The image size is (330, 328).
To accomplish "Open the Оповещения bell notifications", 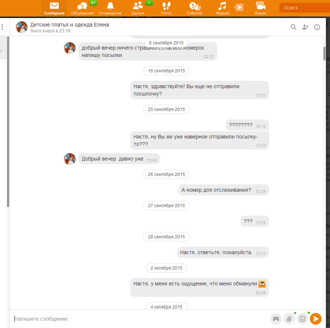I will 110,8.
